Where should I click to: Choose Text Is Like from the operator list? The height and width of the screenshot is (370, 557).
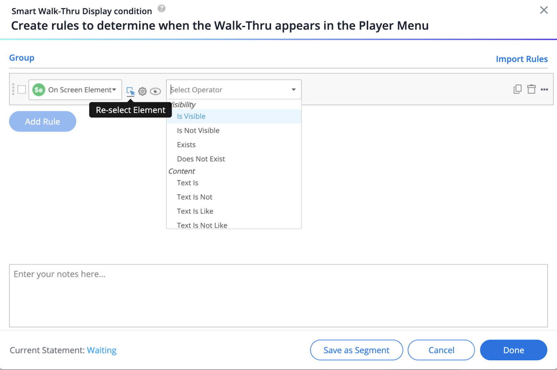click(195, 211)
